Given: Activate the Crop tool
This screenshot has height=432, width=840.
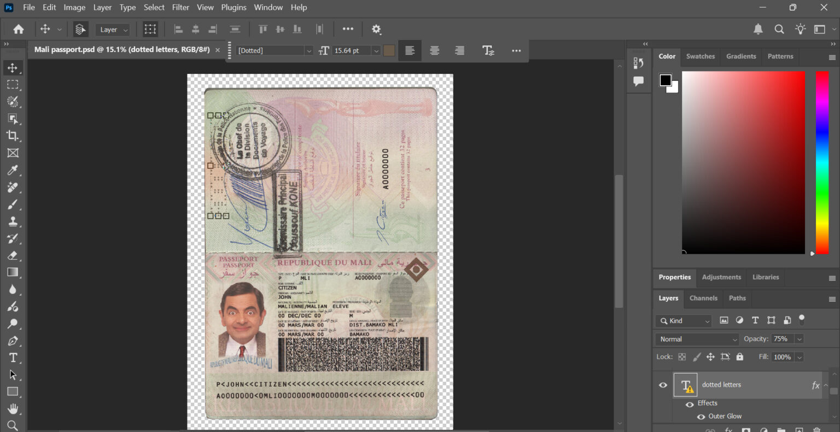Looking at the screenshot, I should point(13,136).
